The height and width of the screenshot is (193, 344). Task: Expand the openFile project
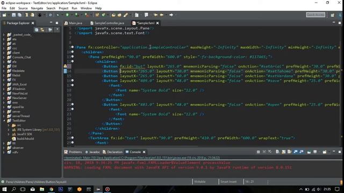(x=4, y=107)
